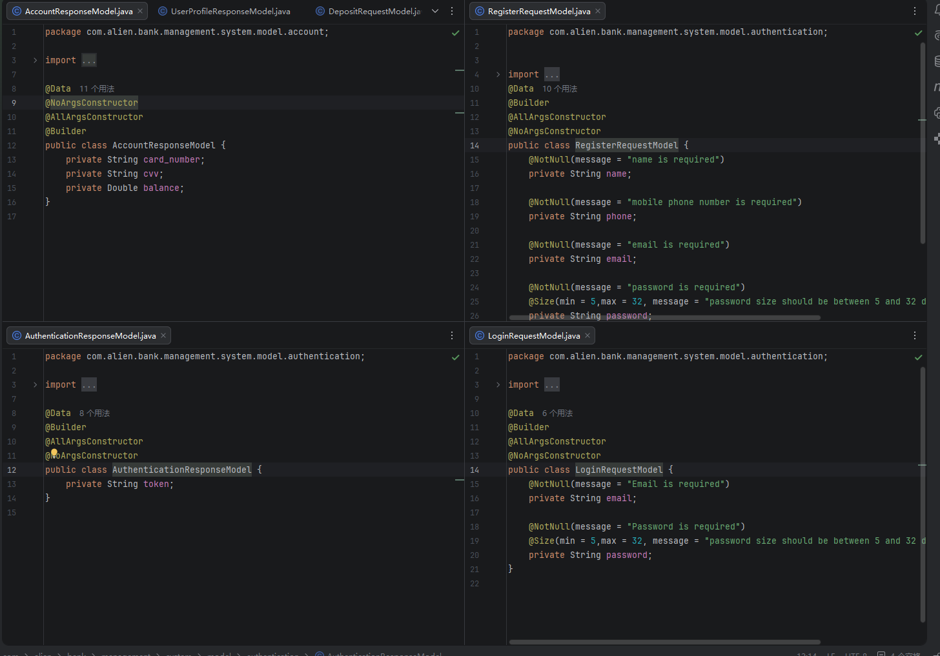940x656 pixels.
Task: Click "Password is required" string in LoginRequestModel
Action: click(684, 527)
